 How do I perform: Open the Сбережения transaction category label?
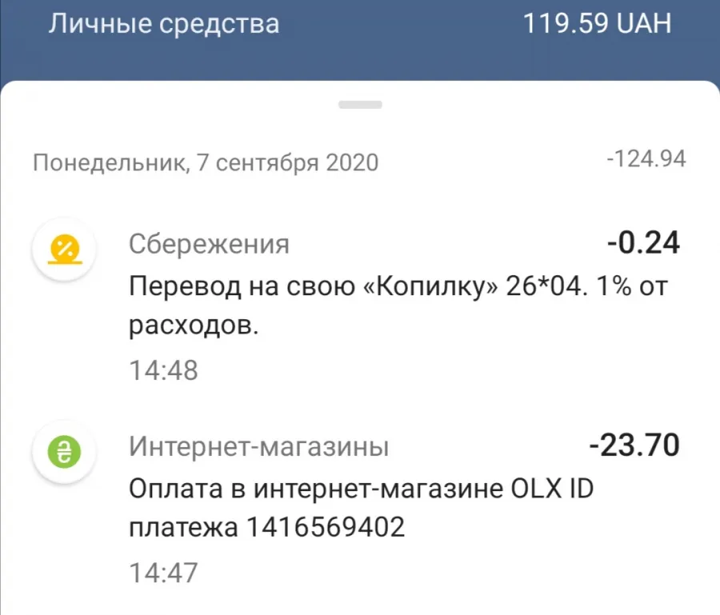click(x=209, y=244)
